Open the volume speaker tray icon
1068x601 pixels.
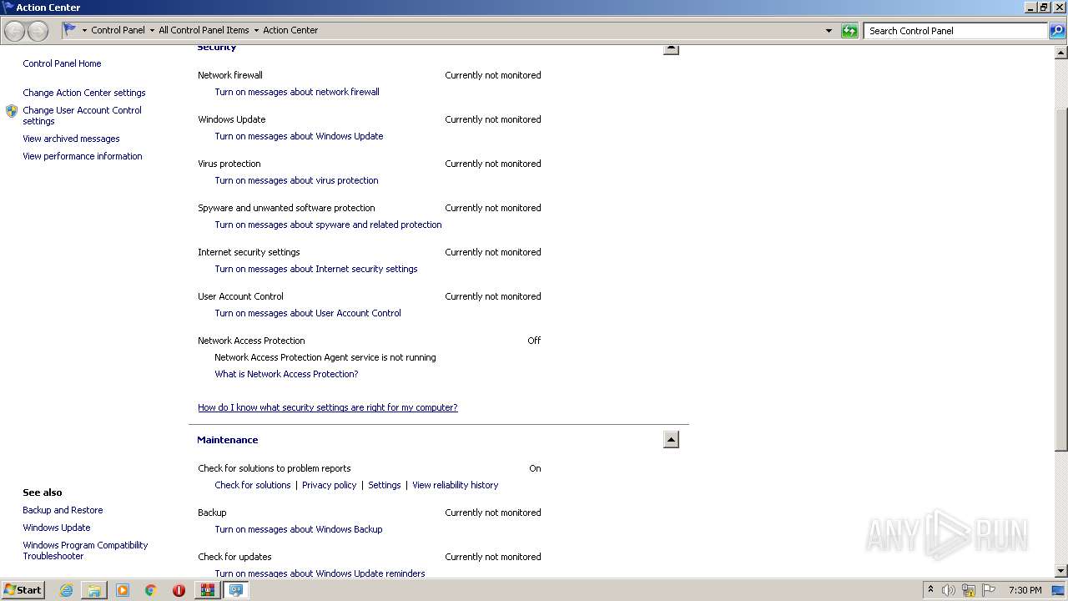point(948,590)
